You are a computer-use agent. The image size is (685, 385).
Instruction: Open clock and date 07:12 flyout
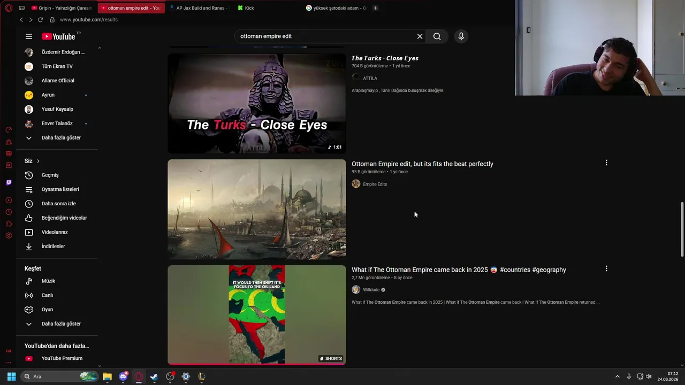click(668, 376)
